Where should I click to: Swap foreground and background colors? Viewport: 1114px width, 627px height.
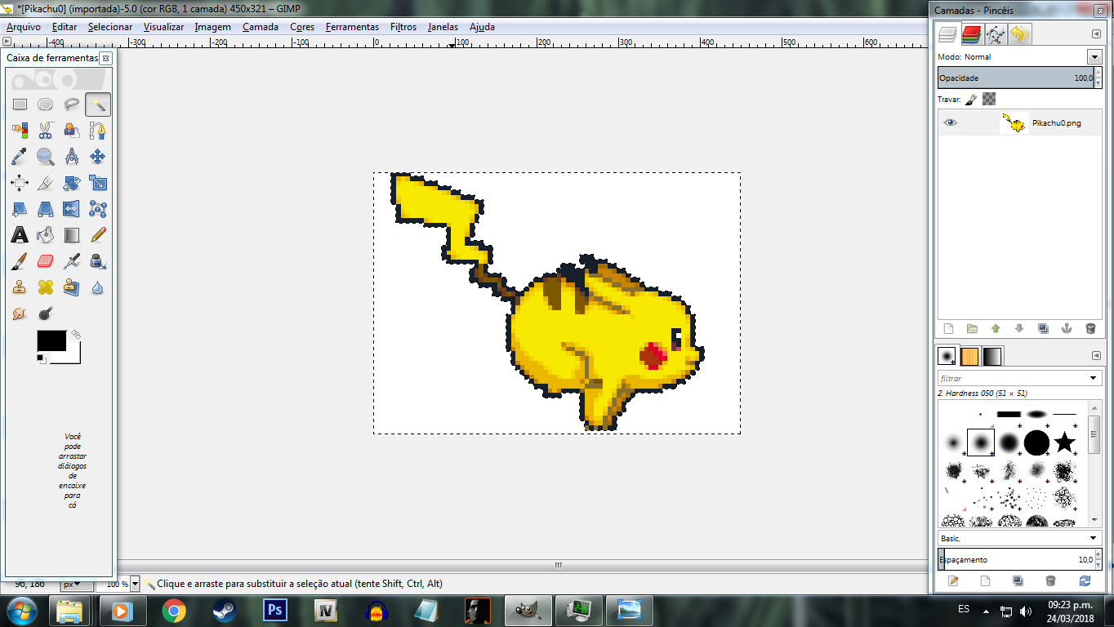[76, 335]
